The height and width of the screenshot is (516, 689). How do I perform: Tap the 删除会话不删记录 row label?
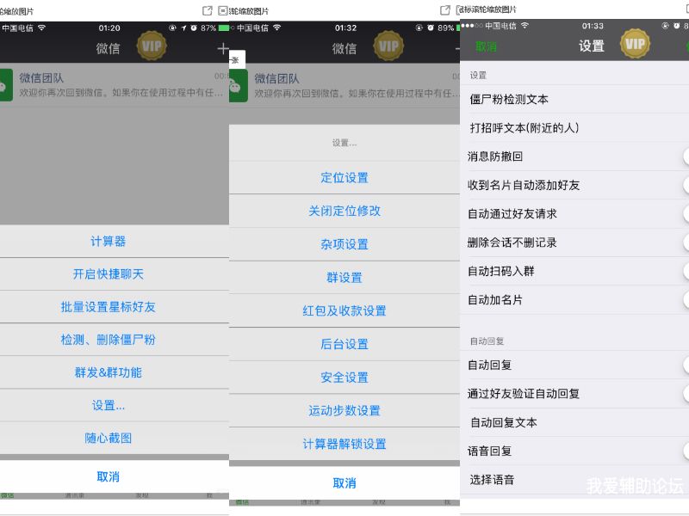point(512,243)
